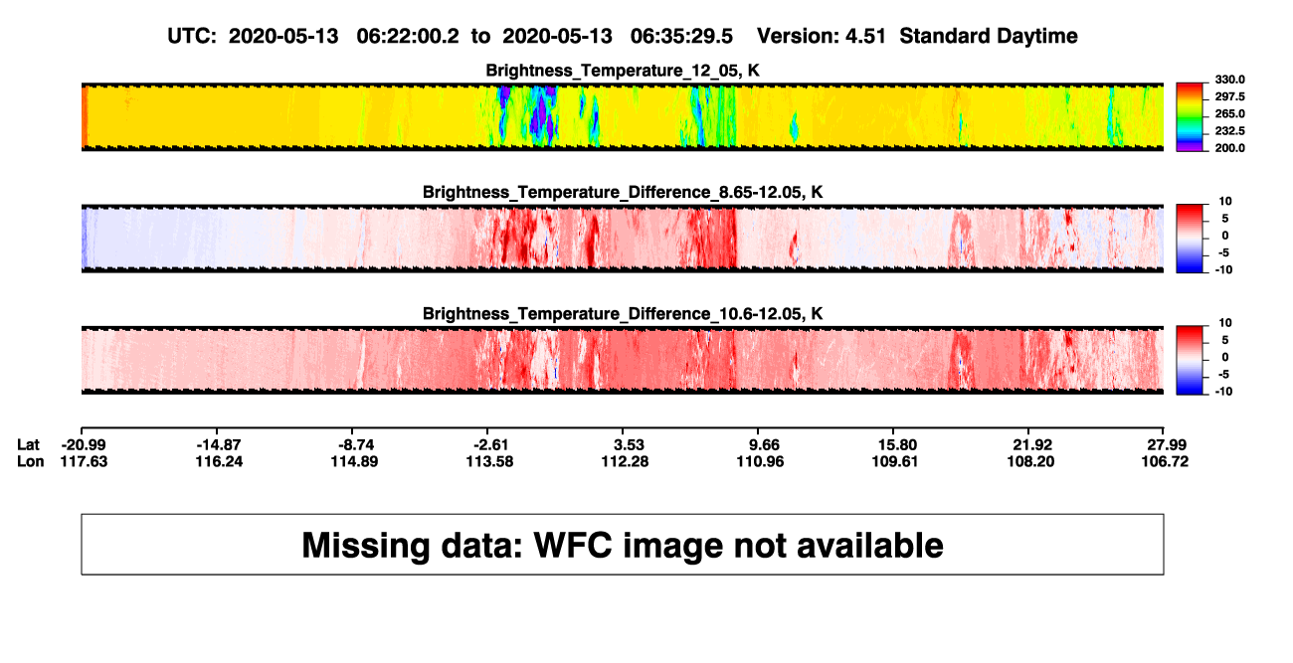Click longitude value 114.89
The width and height of the screenshot is (1293, 663).
[x=354, y=461]
